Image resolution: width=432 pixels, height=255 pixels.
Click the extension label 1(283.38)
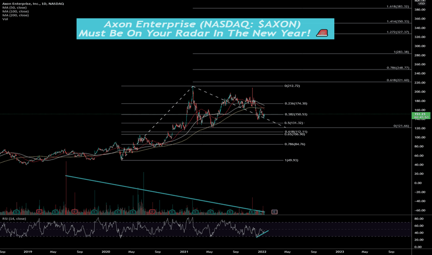(401, 52)
